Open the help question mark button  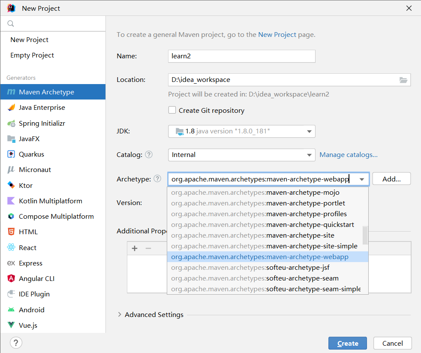point(16,343)
